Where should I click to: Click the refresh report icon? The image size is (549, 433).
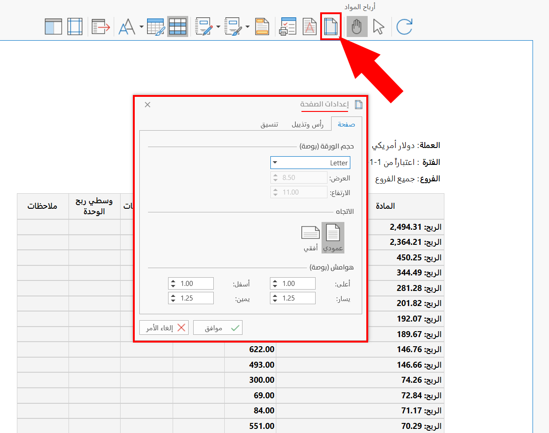[404, 26]
